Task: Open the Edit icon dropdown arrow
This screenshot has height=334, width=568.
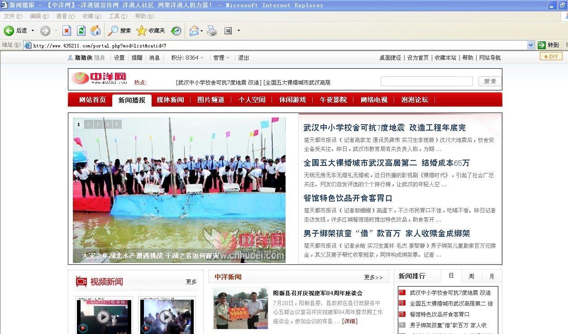Action: [x=239, y=31]
